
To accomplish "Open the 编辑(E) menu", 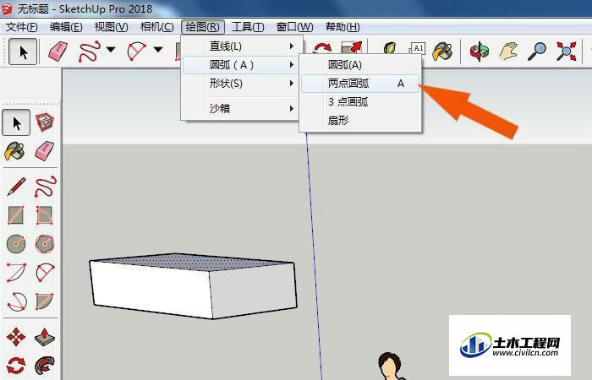I will click(66, 27).
